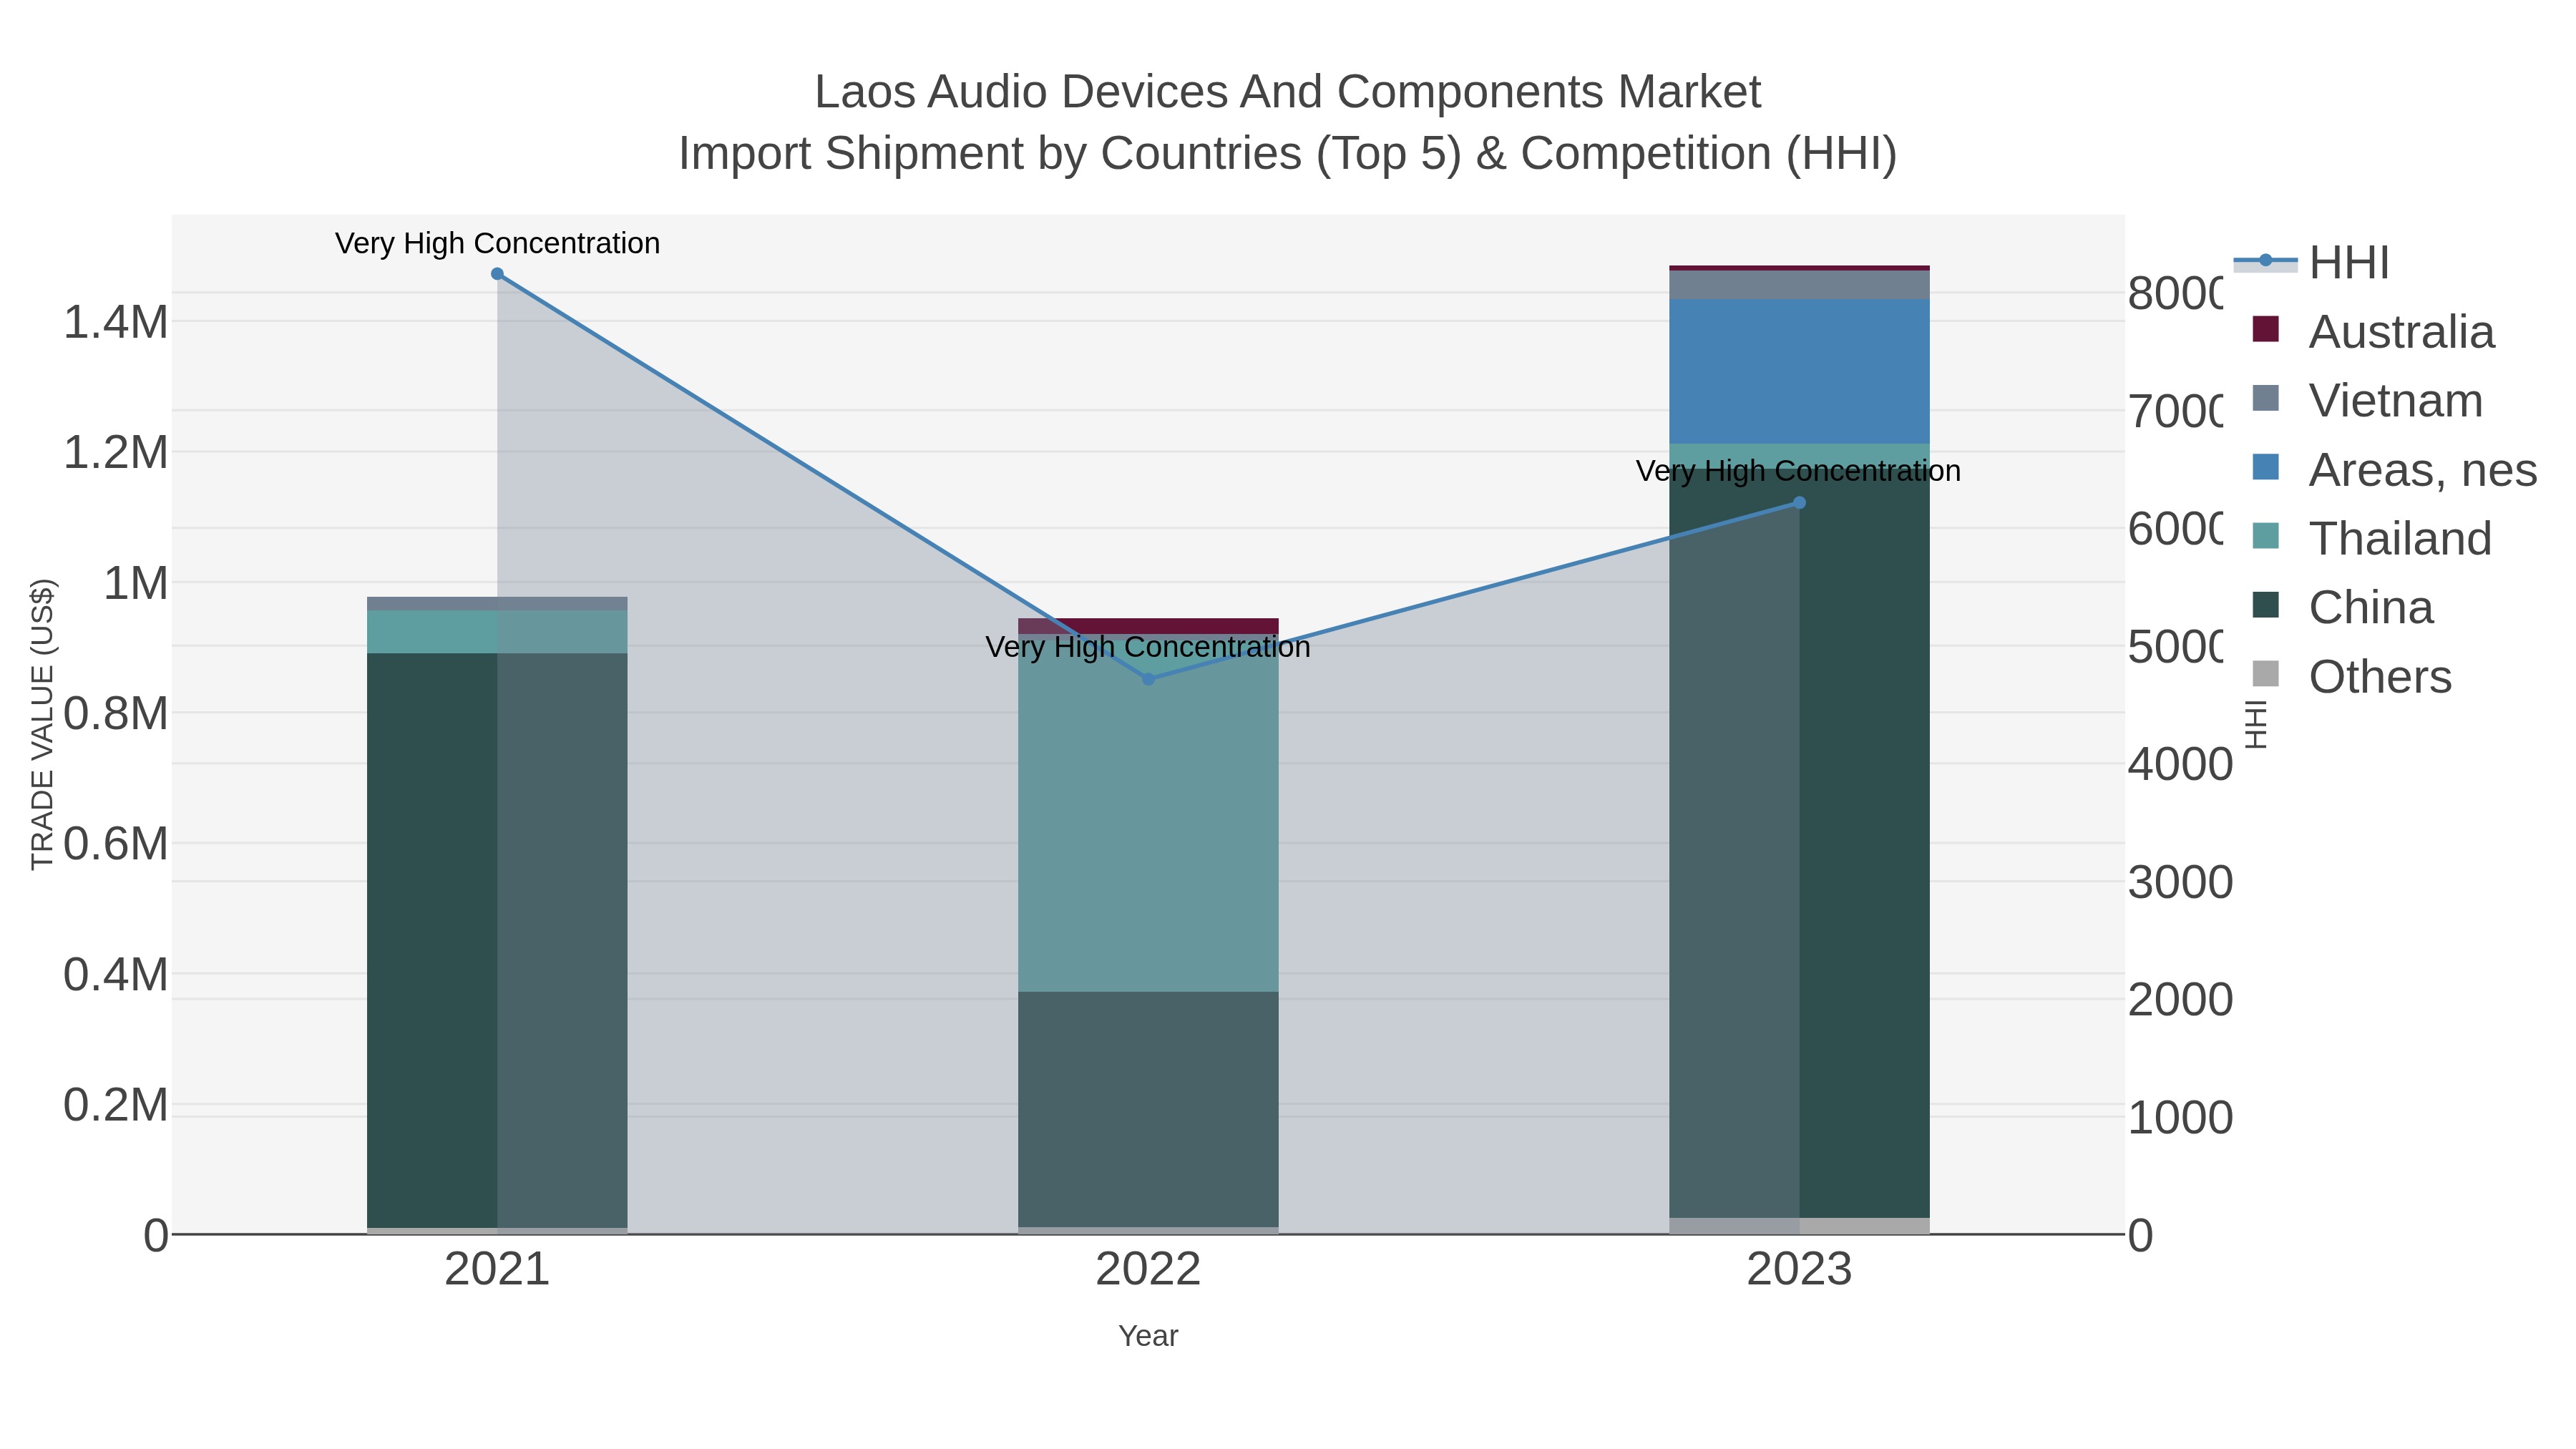Click the 0.2M left axis tick label
Screen dimensions: 2576x1449
click(x=115, y=1105)
